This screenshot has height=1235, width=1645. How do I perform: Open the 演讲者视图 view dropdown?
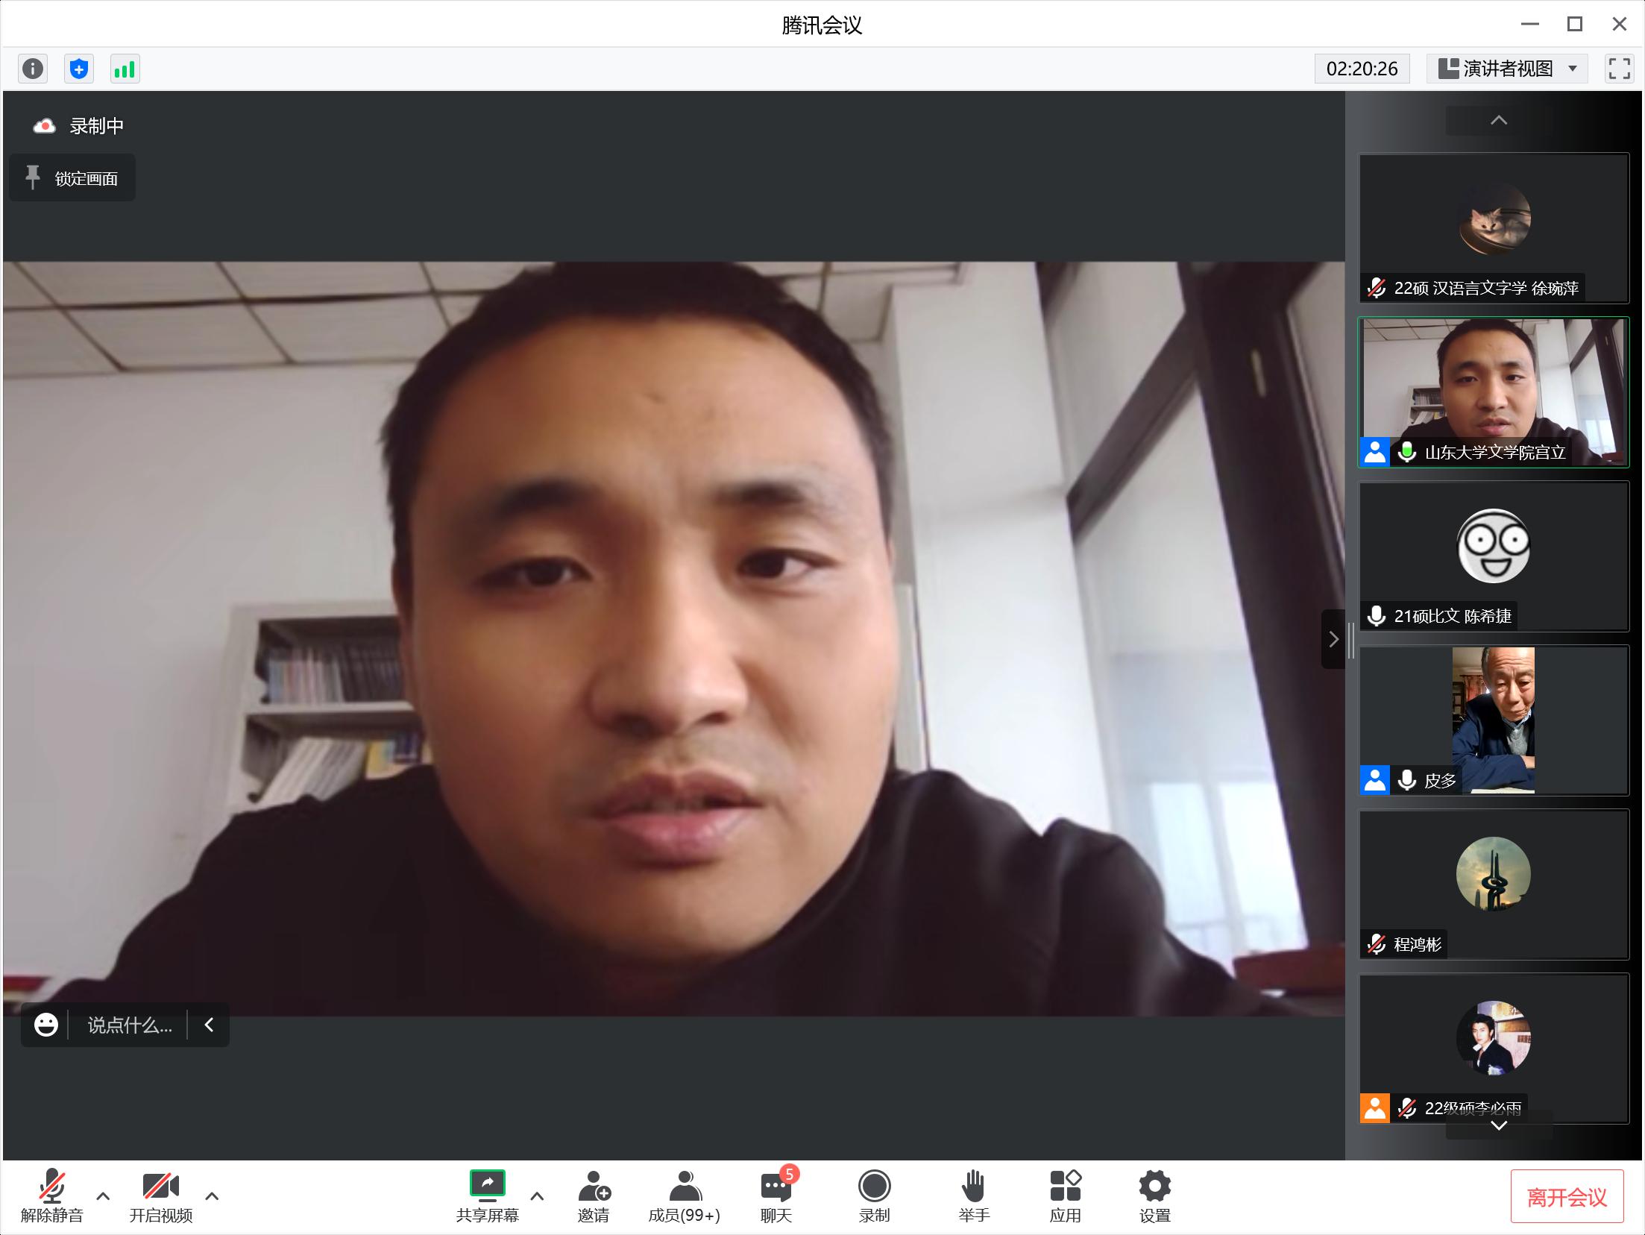click(1508, 69)
